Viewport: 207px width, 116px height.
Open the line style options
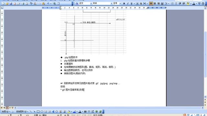(85, 111)
